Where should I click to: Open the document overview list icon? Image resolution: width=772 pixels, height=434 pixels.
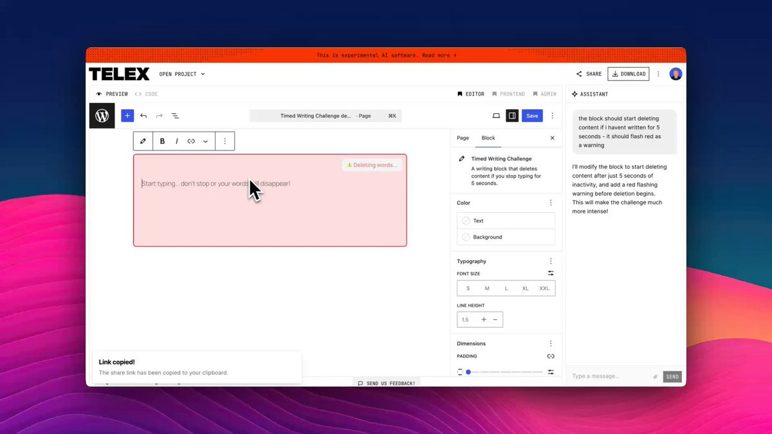pyautogui.click(x=175, y=116)
